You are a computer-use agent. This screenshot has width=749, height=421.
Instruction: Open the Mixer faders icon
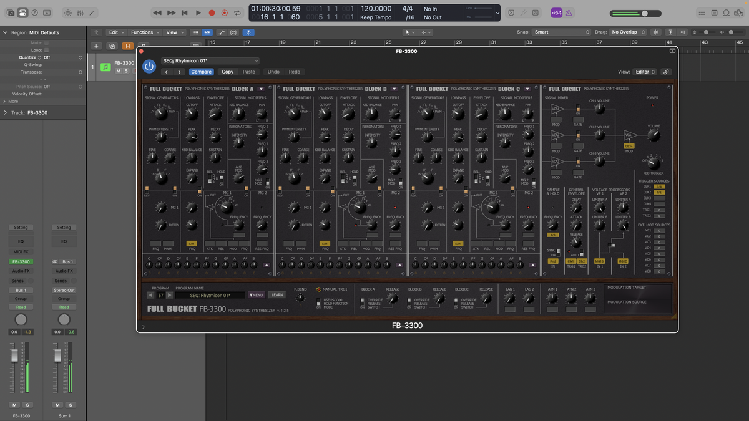coord(80,12)
